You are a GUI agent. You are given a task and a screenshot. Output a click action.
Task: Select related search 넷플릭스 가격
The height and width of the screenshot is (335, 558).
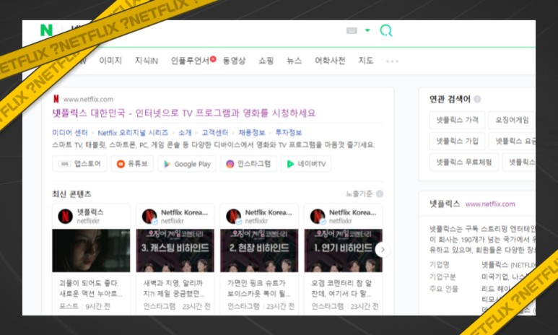pos(457,120)
